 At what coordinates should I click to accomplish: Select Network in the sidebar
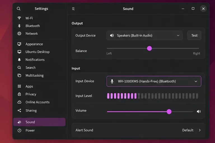pyautogui.click(x=39, y=34)
